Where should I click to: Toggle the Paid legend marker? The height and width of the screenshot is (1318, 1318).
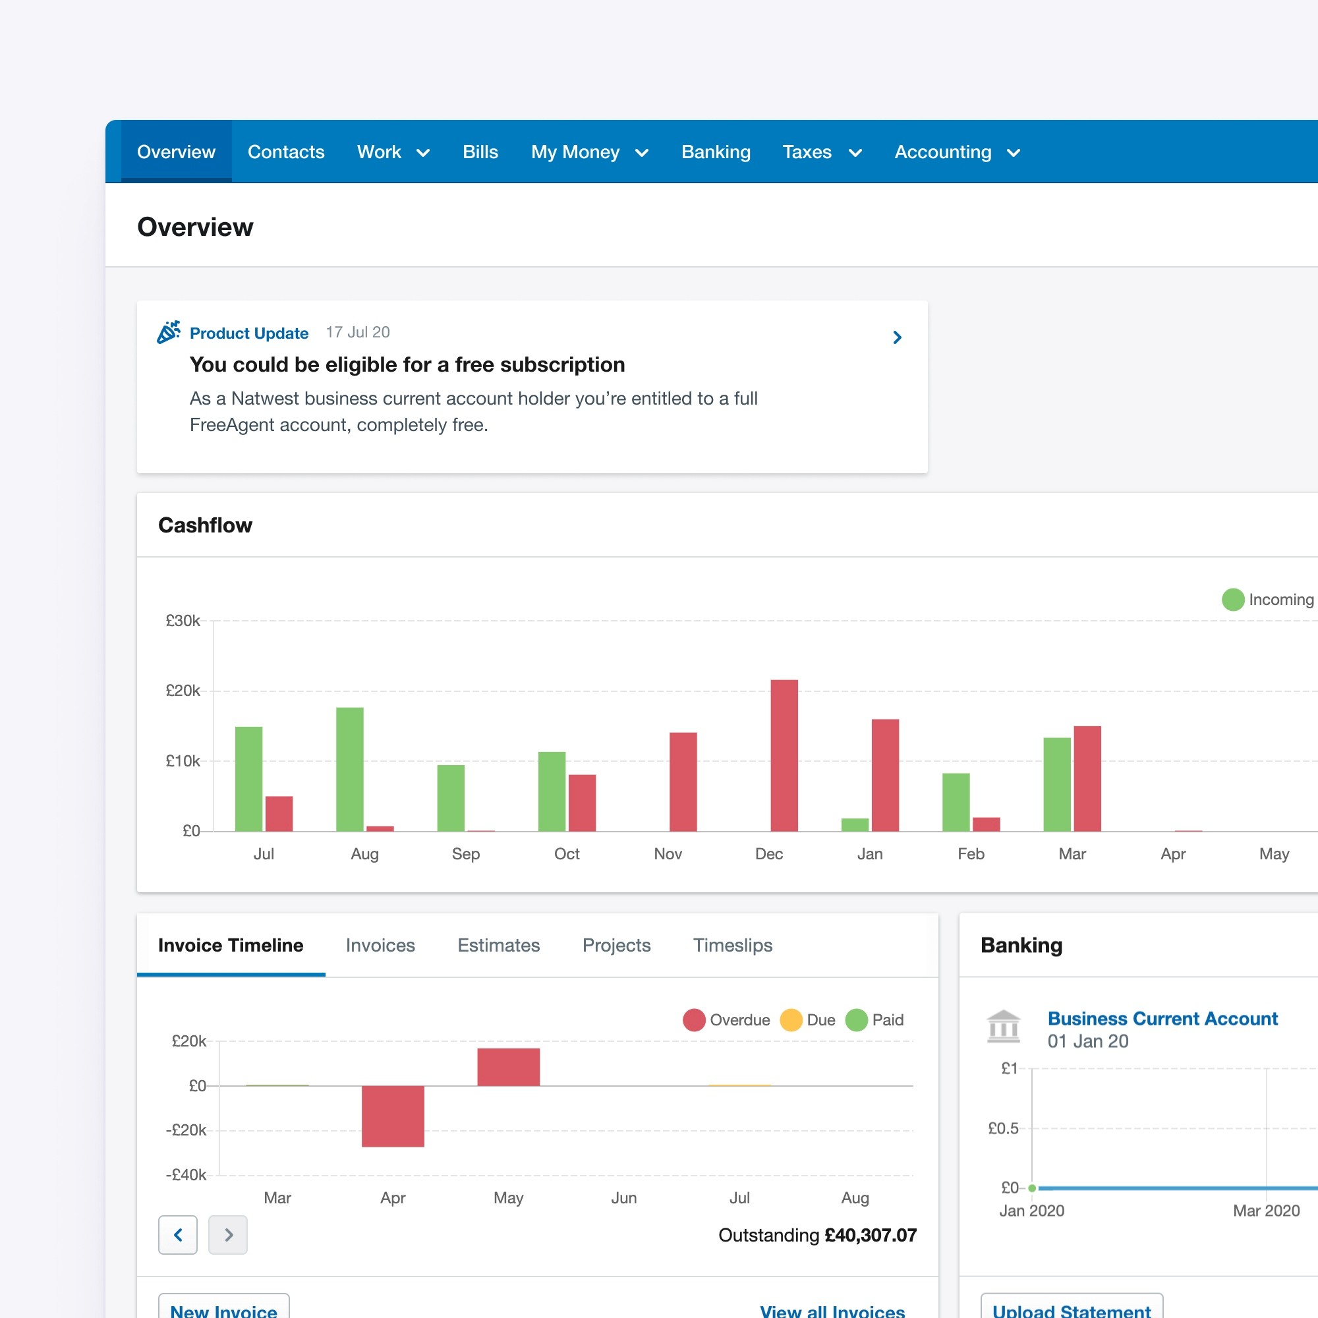coord(856,1020)
